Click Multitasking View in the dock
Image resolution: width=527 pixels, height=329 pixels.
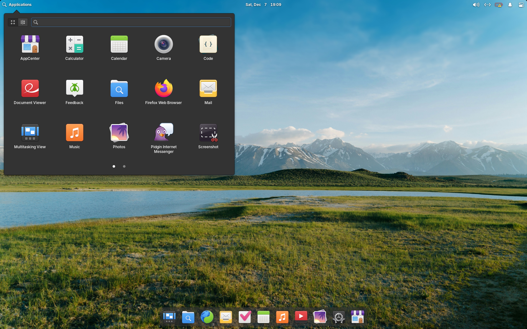(x=169, y=317)
